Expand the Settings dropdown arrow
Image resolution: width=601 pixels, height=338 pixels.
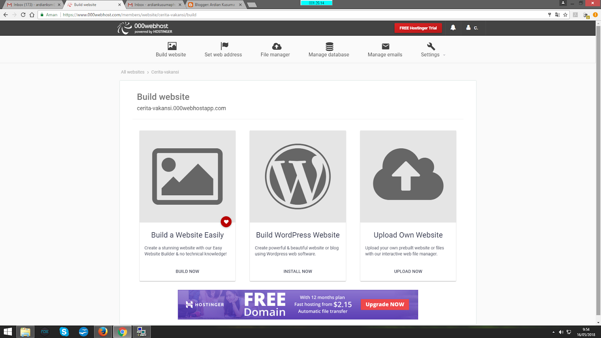pos(444,55)
